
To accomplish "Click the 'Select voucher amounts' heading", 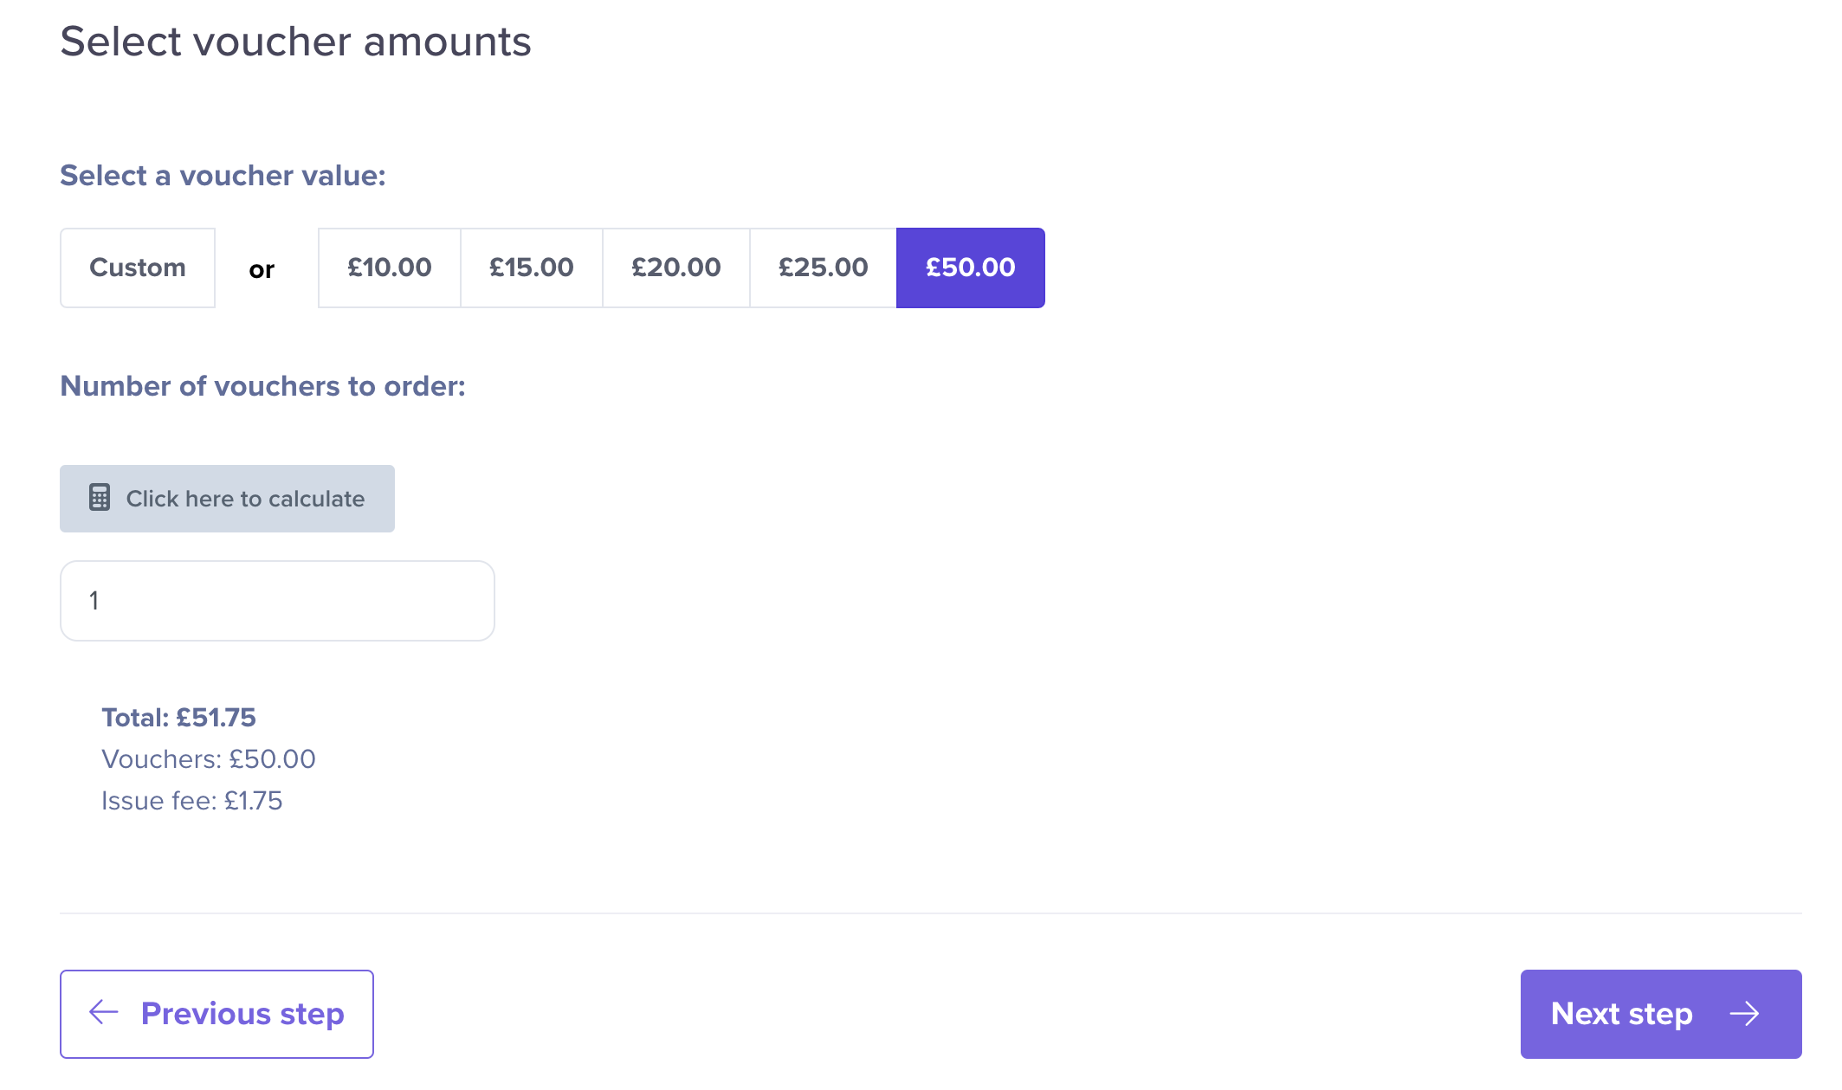I will [x=295, y=42].
